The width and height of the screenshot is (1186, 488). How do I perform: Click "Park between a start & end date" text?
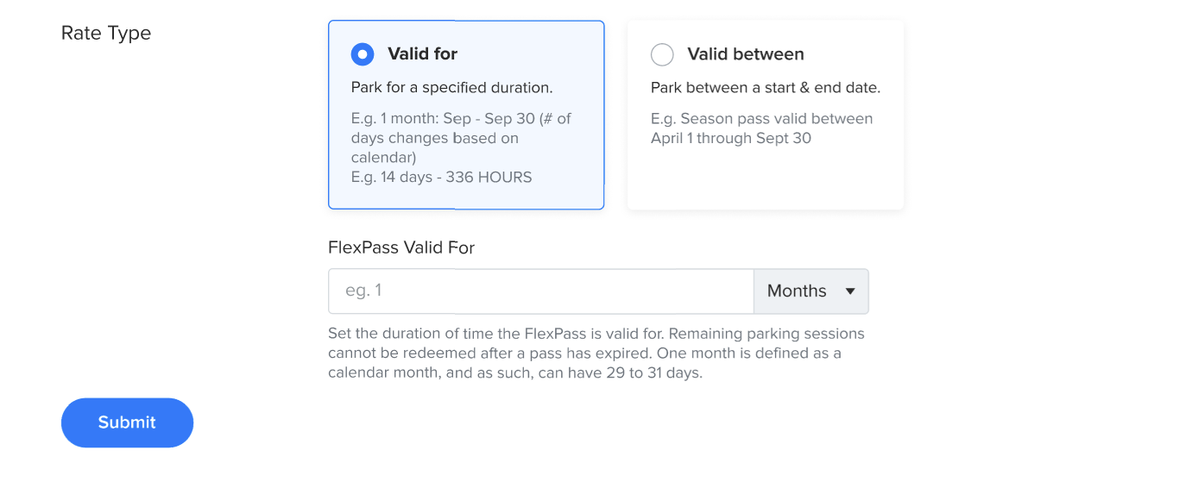pyautogui.click(x=765, y=88)
